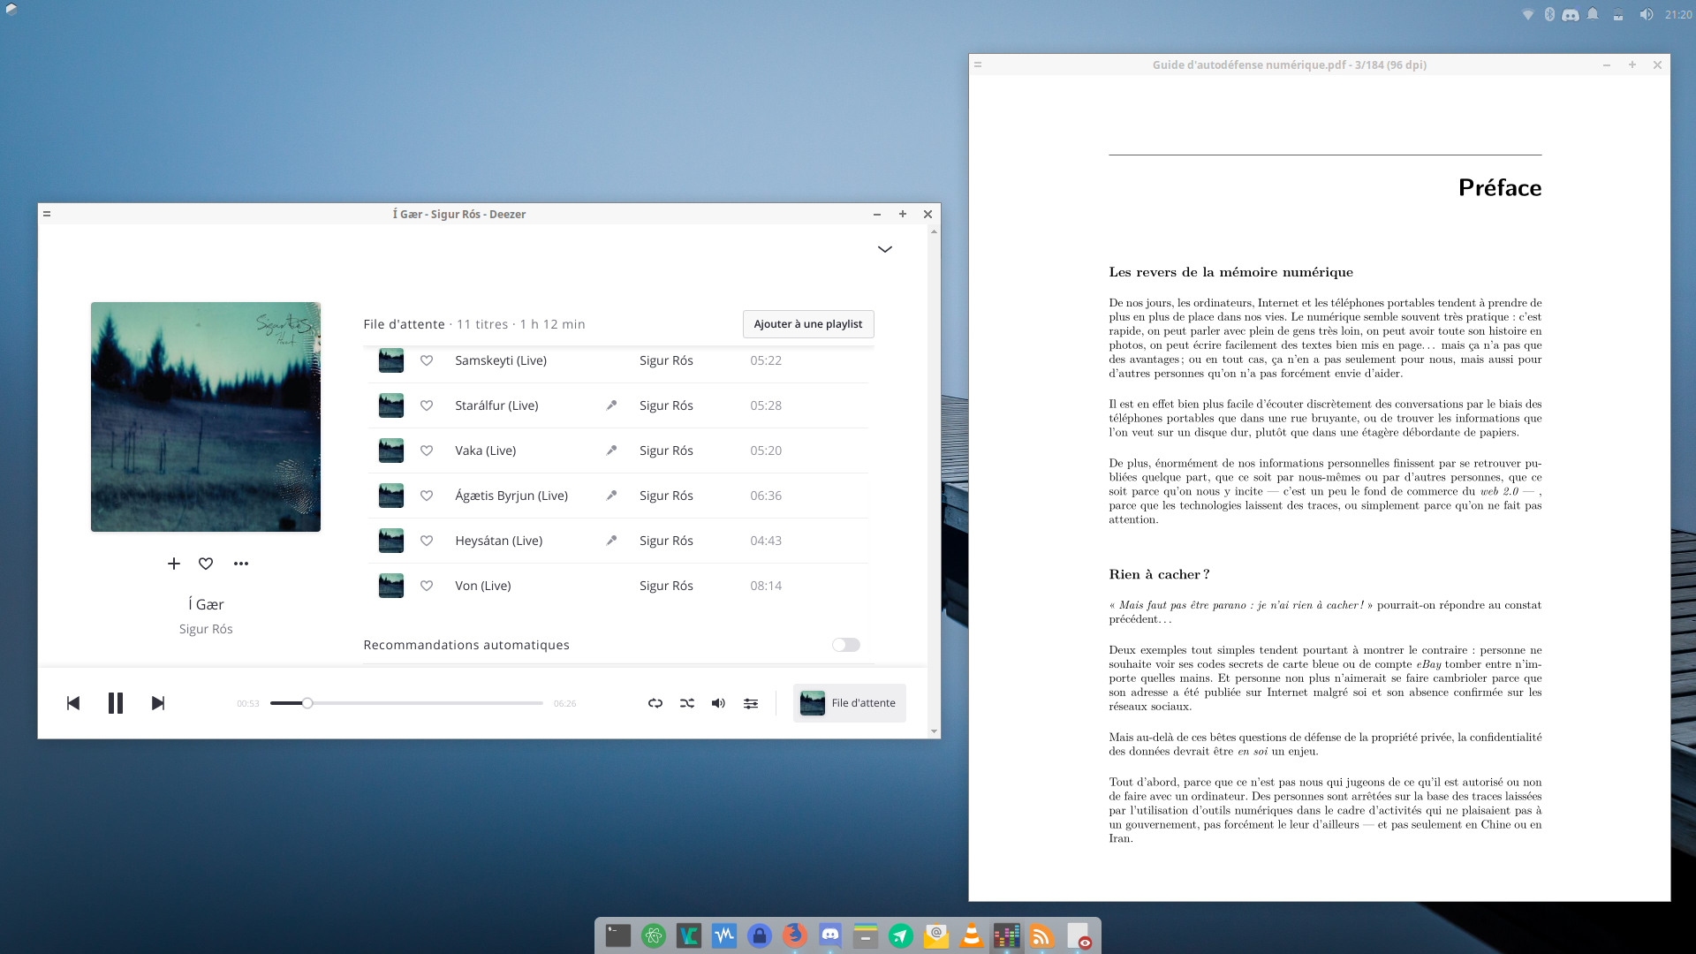1696x954 pixels.
Task: Open more options below the album cover
Action: coord(241,564)
